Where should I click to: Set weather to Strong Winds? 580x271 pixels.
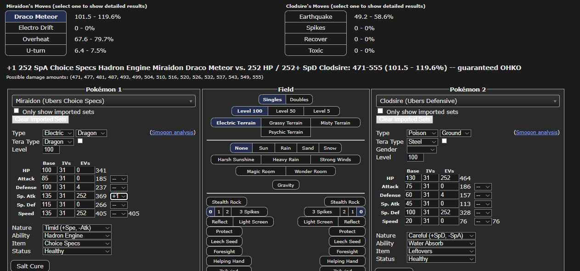[x=336, y=159]
